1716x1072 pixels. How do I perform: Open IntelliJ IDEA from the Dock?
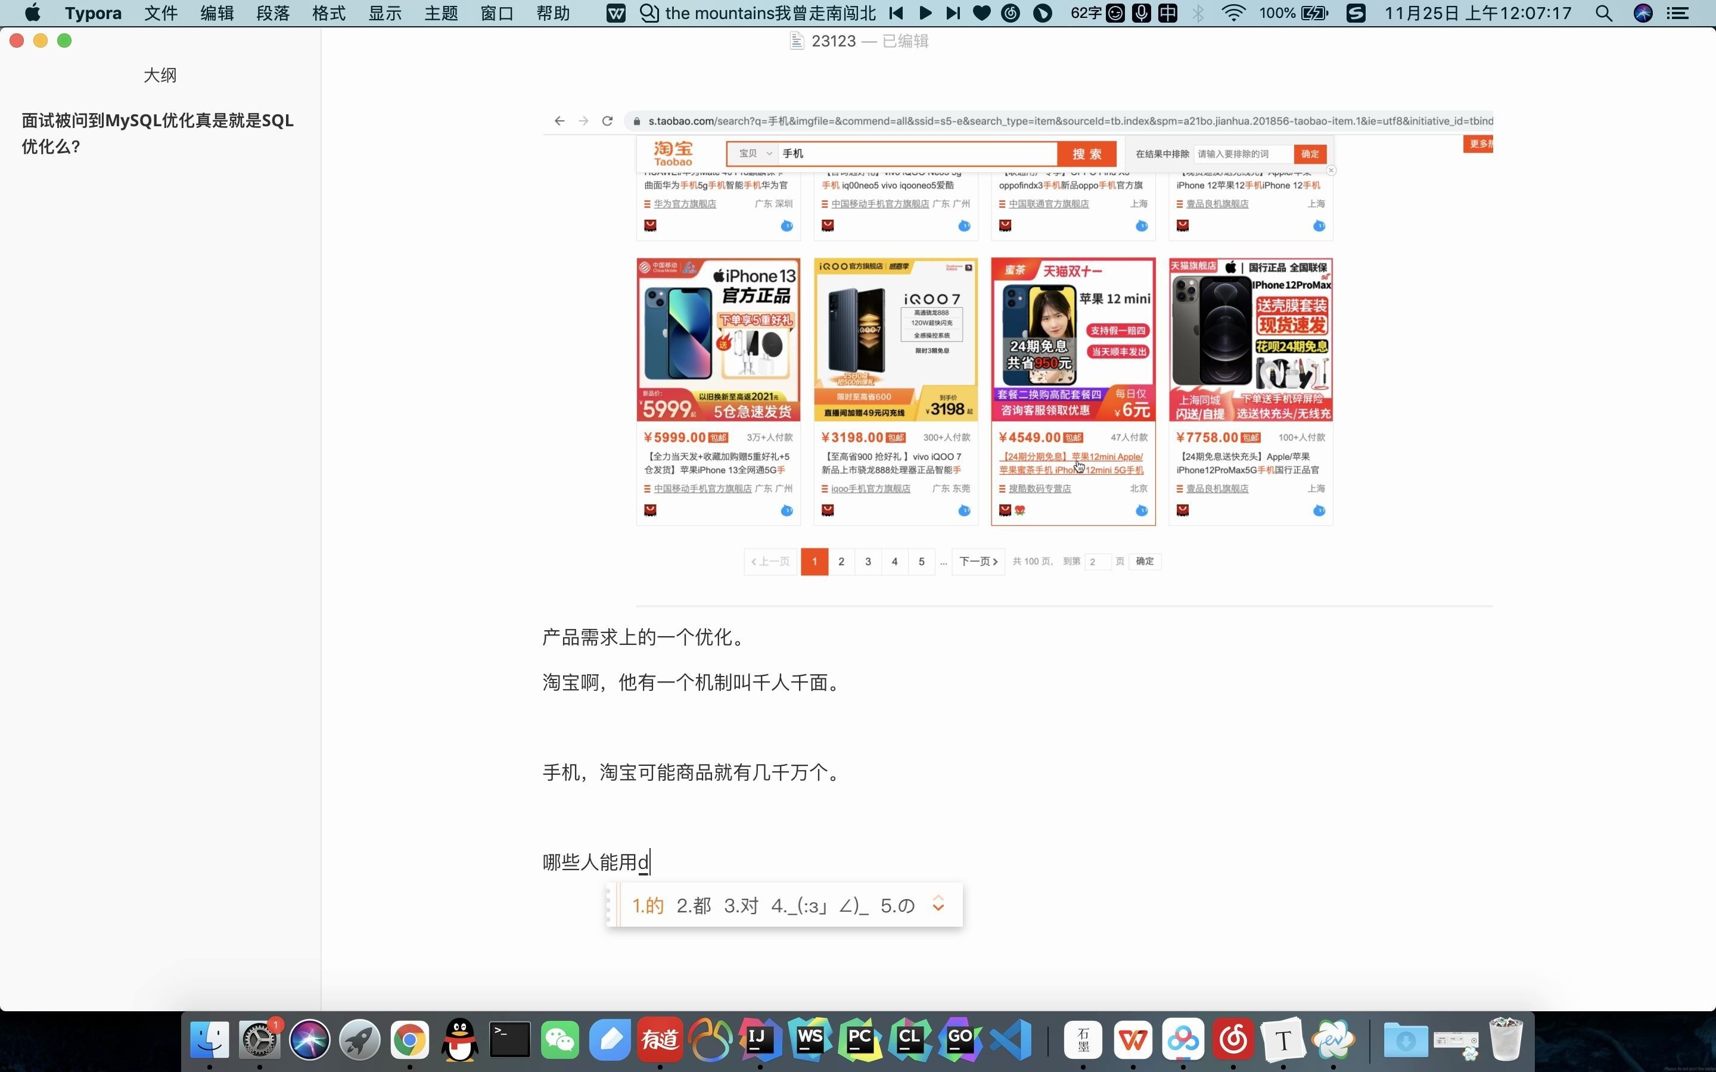point(760,1040)
